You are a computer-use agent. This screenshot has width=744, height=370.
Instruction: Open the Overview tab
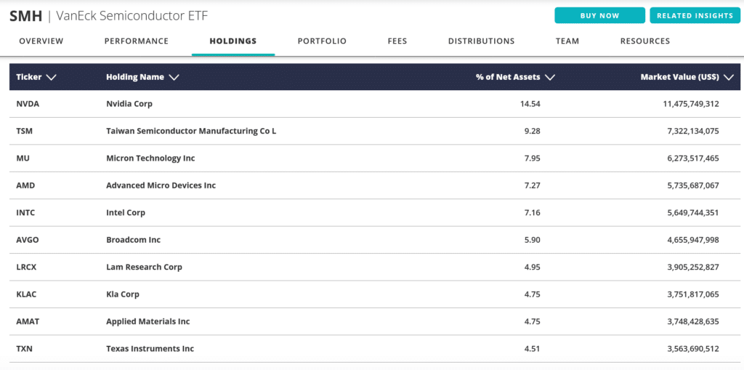(x=41, y=41)
